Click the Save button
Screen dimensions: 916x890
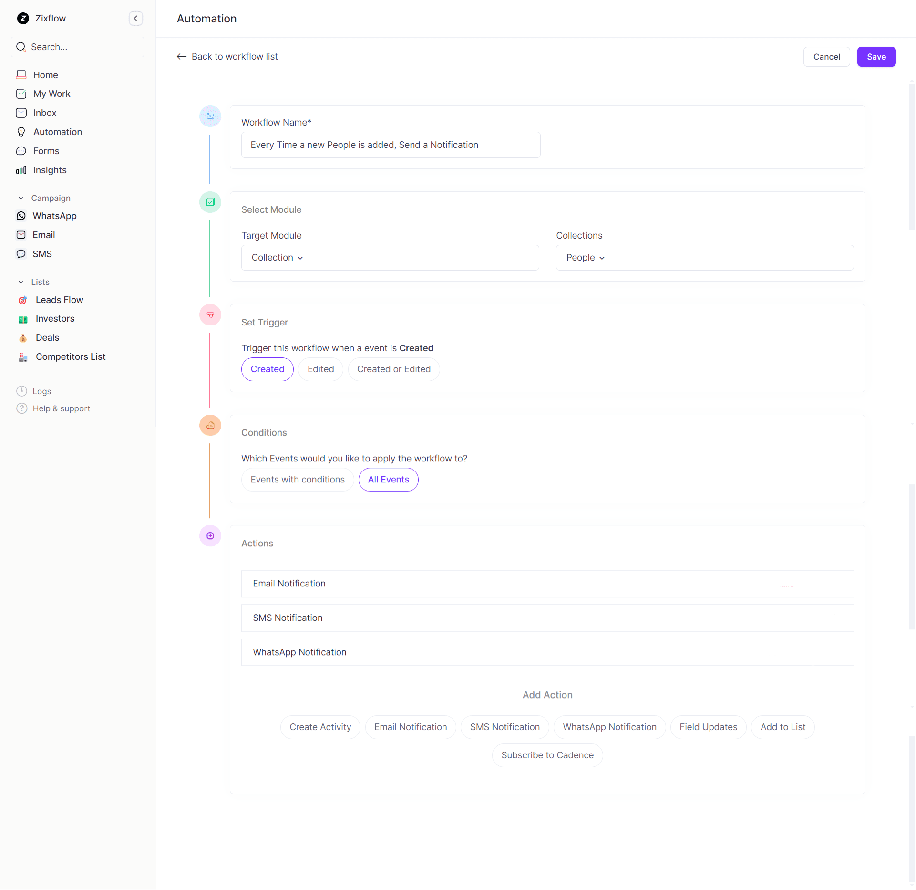coord(876,57)
